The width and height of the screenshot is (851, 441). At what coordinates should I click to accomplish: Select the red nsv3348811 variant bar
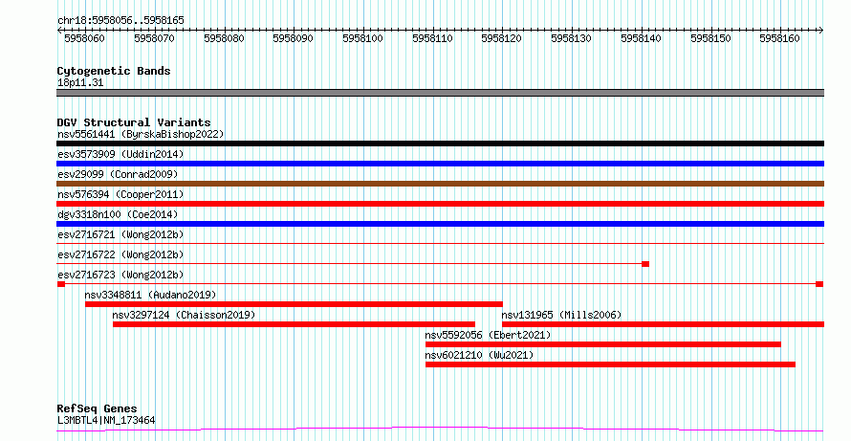(294, 304)
